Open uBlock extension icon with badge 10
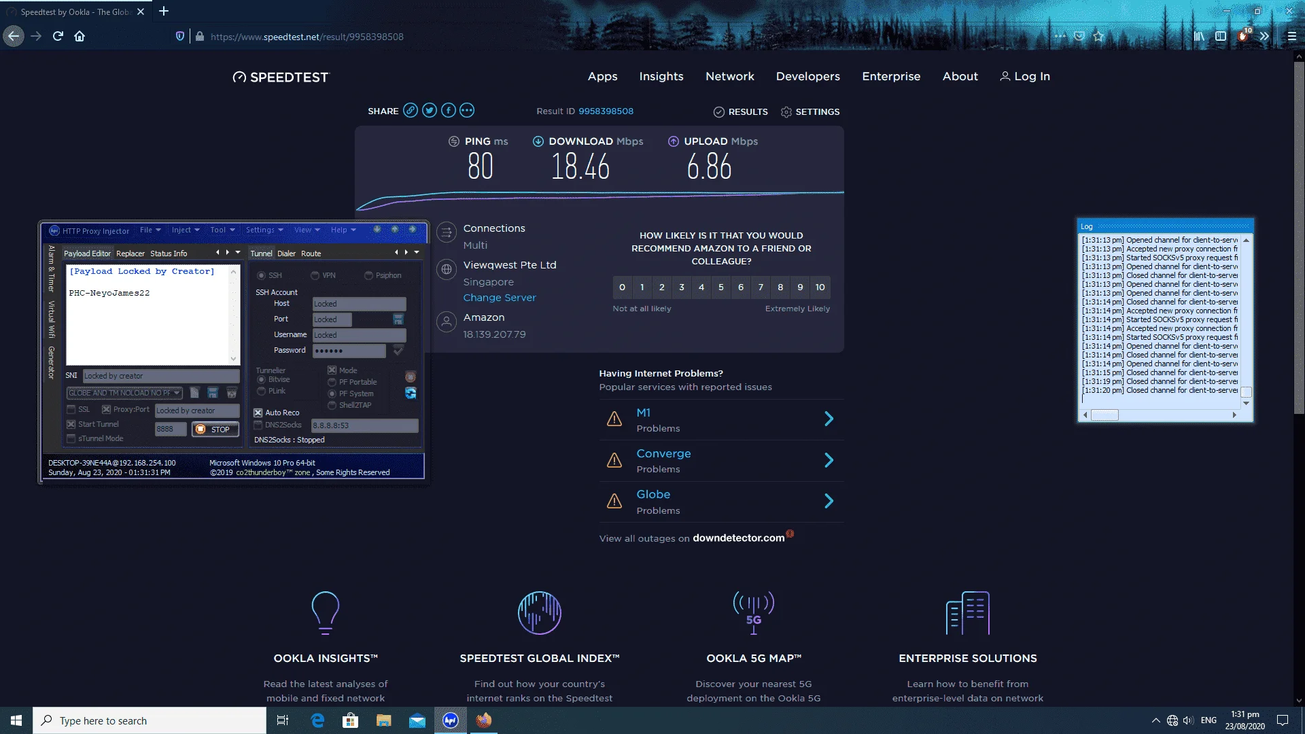The height and width of the screenshot is (734, 1305). point(1243,36)
